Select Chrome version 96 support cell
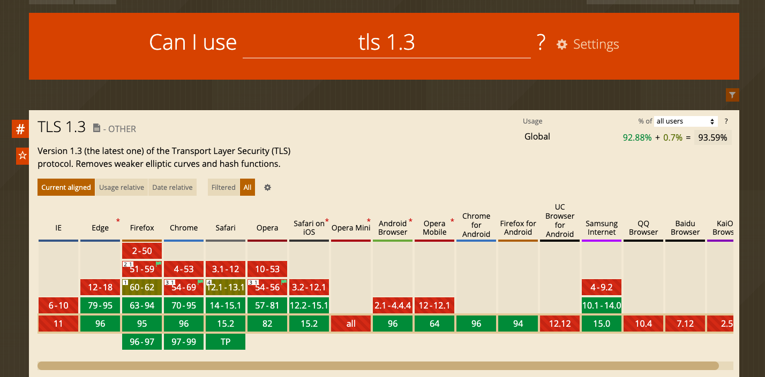765x377 pixels. 184,324
